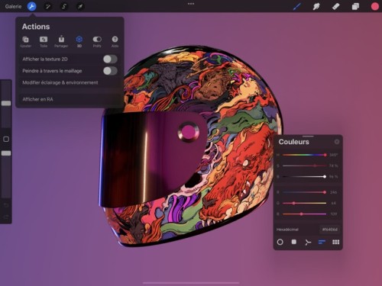Enable Afficher la texture 2D switch
The width and height of the screenshot is (382, 286).
(110, 59)
